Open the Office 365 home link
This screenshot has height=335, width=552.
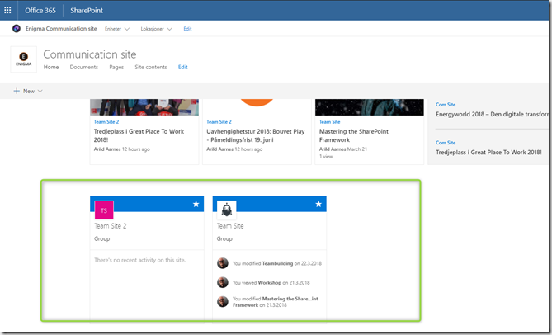click(x=40, y=11)
